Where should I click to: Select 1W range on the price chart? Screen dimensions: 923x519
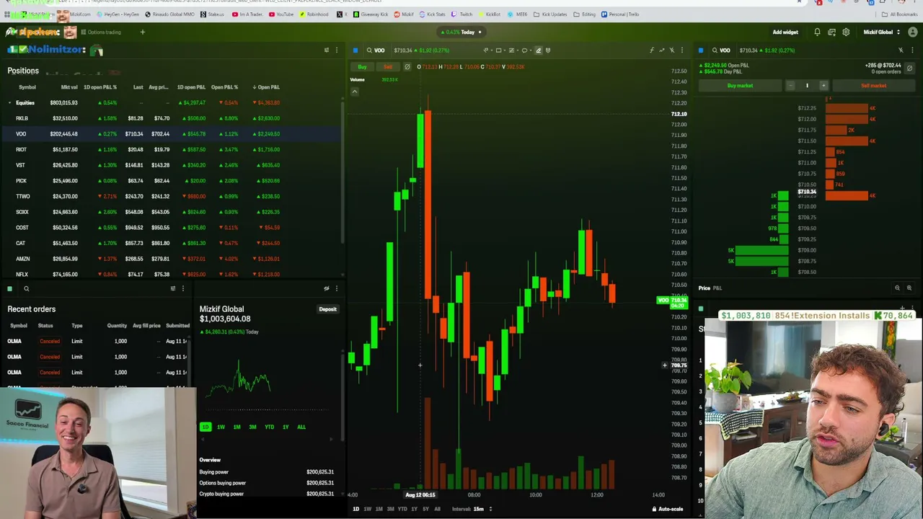click(367, 509)
